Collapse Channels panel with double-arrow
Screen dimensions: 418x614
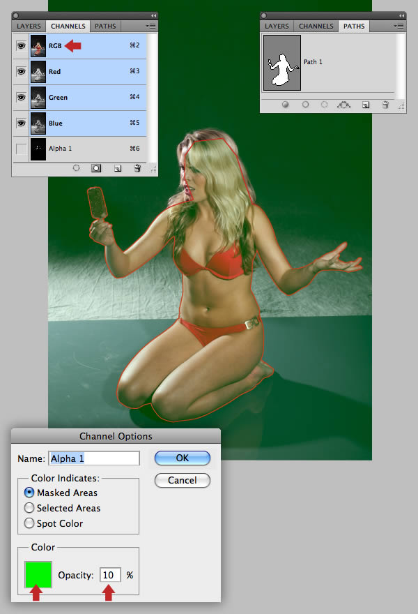click(154, 15)
